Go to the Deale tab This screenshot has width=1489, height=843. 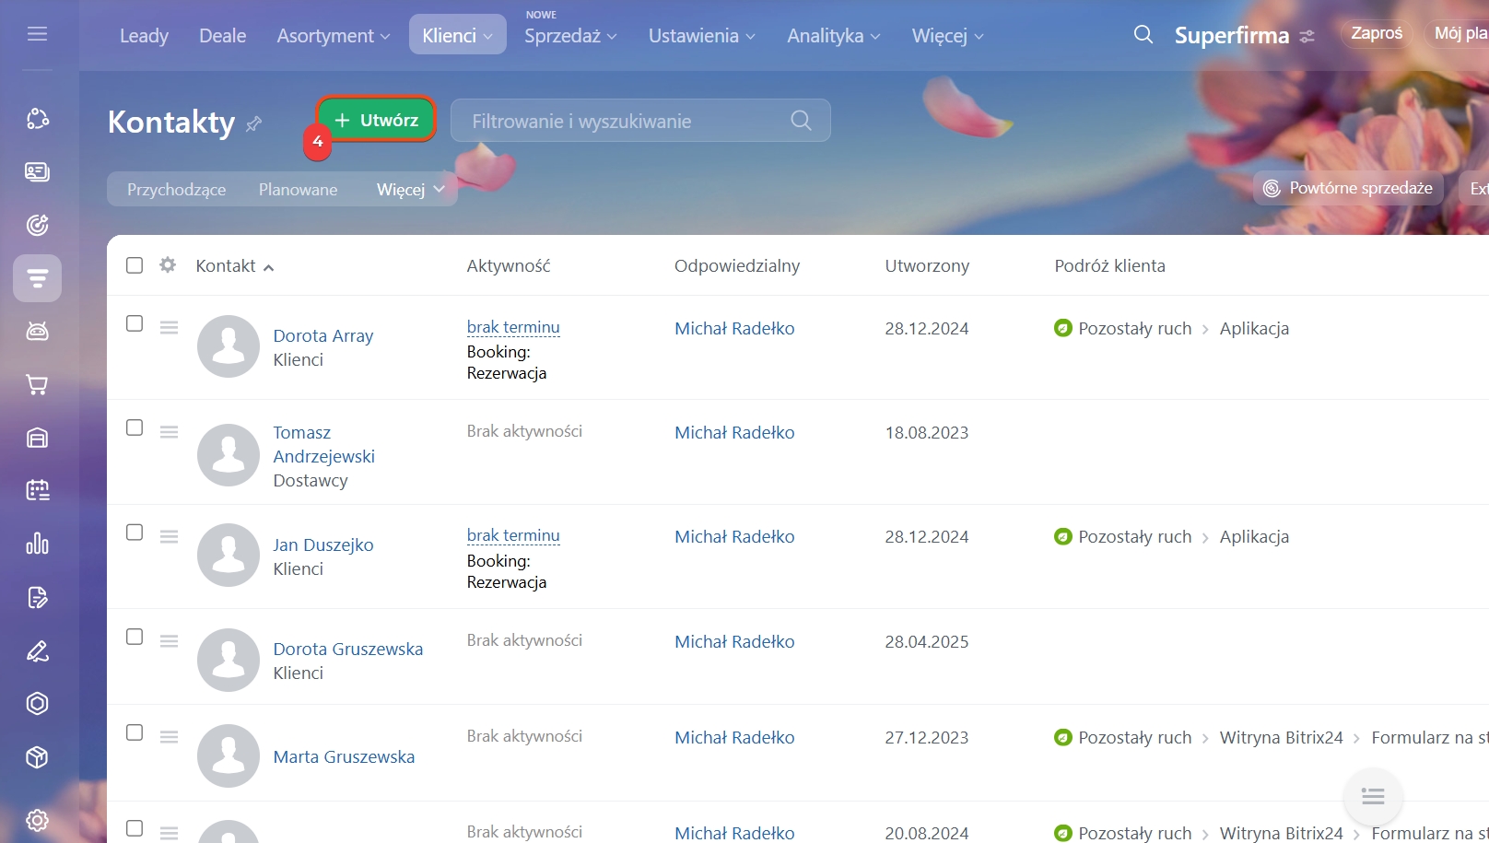click(x=222, y=36)
